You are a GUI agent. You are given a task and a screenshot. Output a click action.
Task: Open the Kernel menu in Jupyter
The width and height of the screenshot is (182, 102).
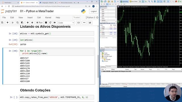click(48, 18)
